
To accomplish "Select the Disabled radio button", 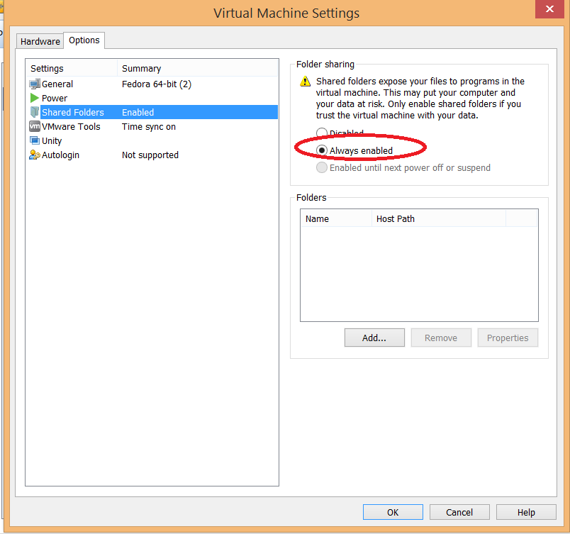I will (x=321, y=133).
